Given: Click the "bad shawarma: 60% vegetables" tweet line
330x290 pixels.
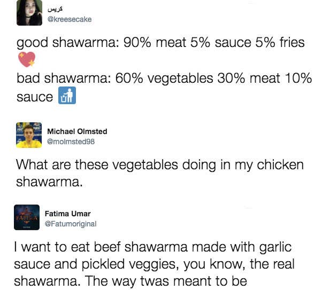Looking at the screenshot, I should coord(164,79).
